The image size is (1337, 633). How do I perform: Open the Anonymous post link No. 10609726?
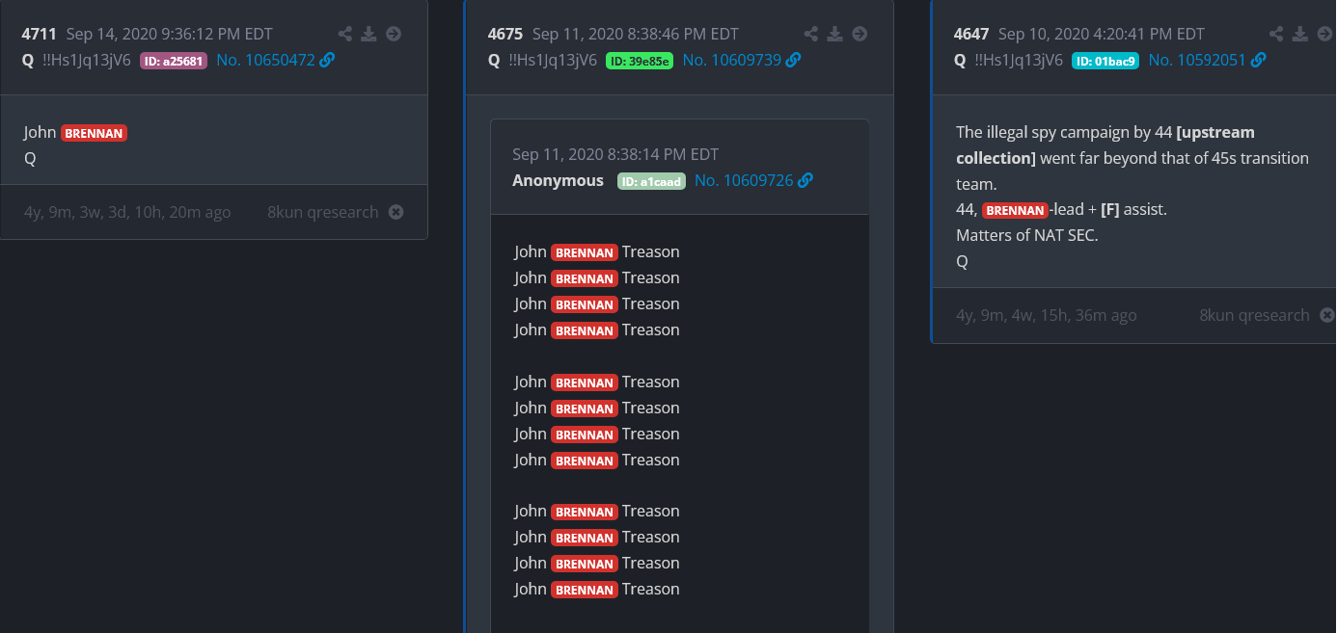(x=744, y=180)
